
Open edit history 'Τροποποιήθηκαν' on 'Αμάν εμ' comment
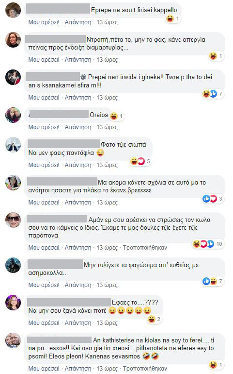click(x=145, y=248)
